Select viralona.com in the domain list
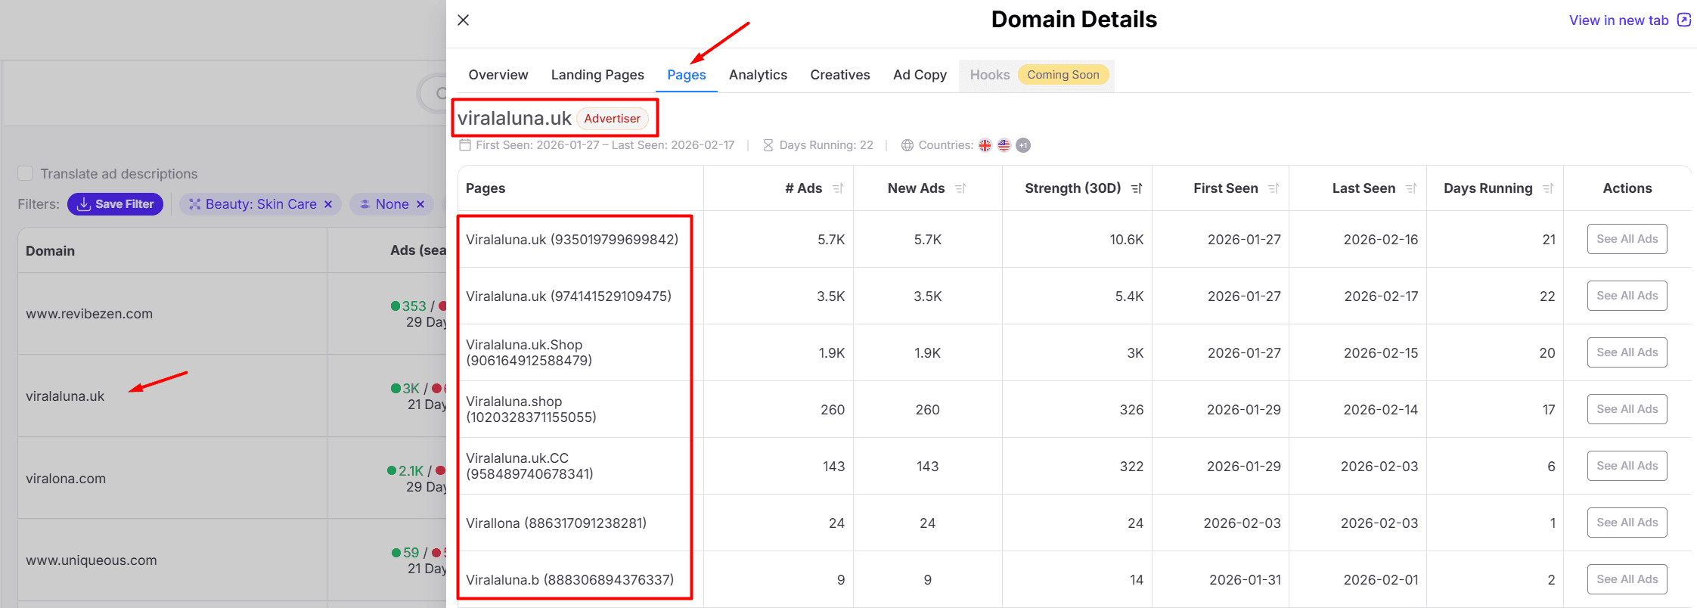 (x=66, y=479)
